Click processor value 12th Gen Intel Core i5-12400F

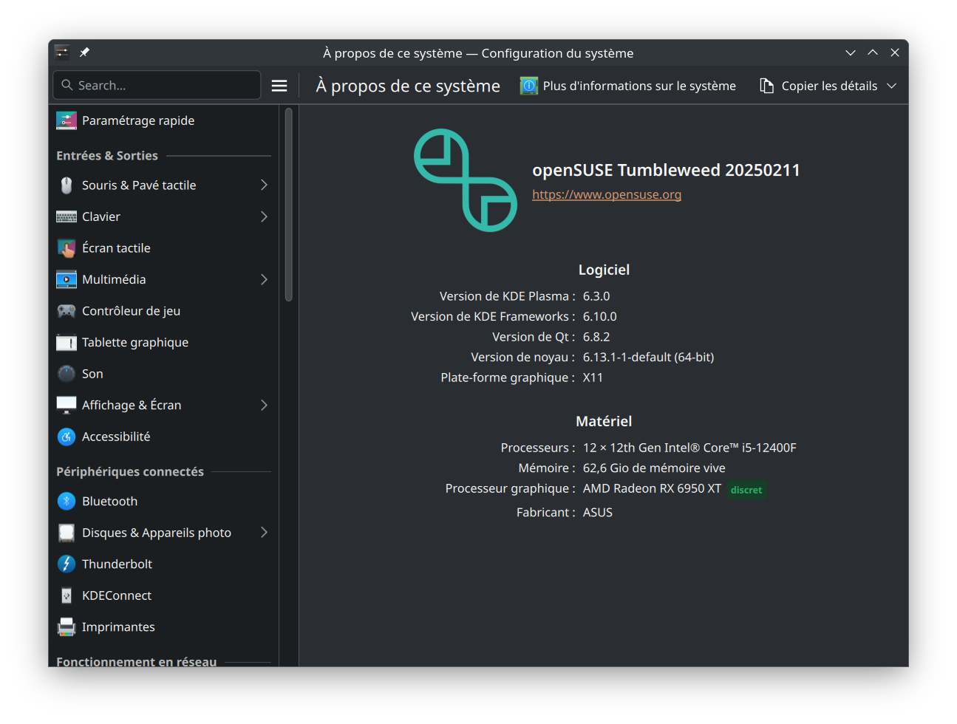tap(689, 448)
